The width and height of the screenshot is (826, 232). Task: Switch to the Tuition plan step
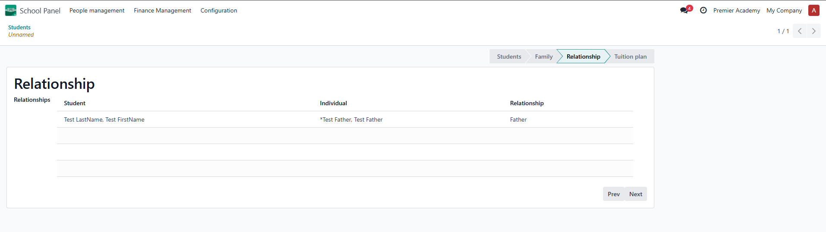(630, 56)
